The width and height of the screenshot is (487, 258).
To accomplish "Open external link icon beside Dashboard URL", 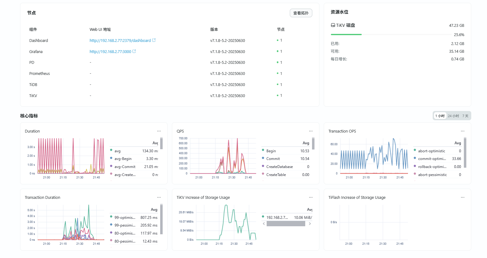I will coord(154,40).
